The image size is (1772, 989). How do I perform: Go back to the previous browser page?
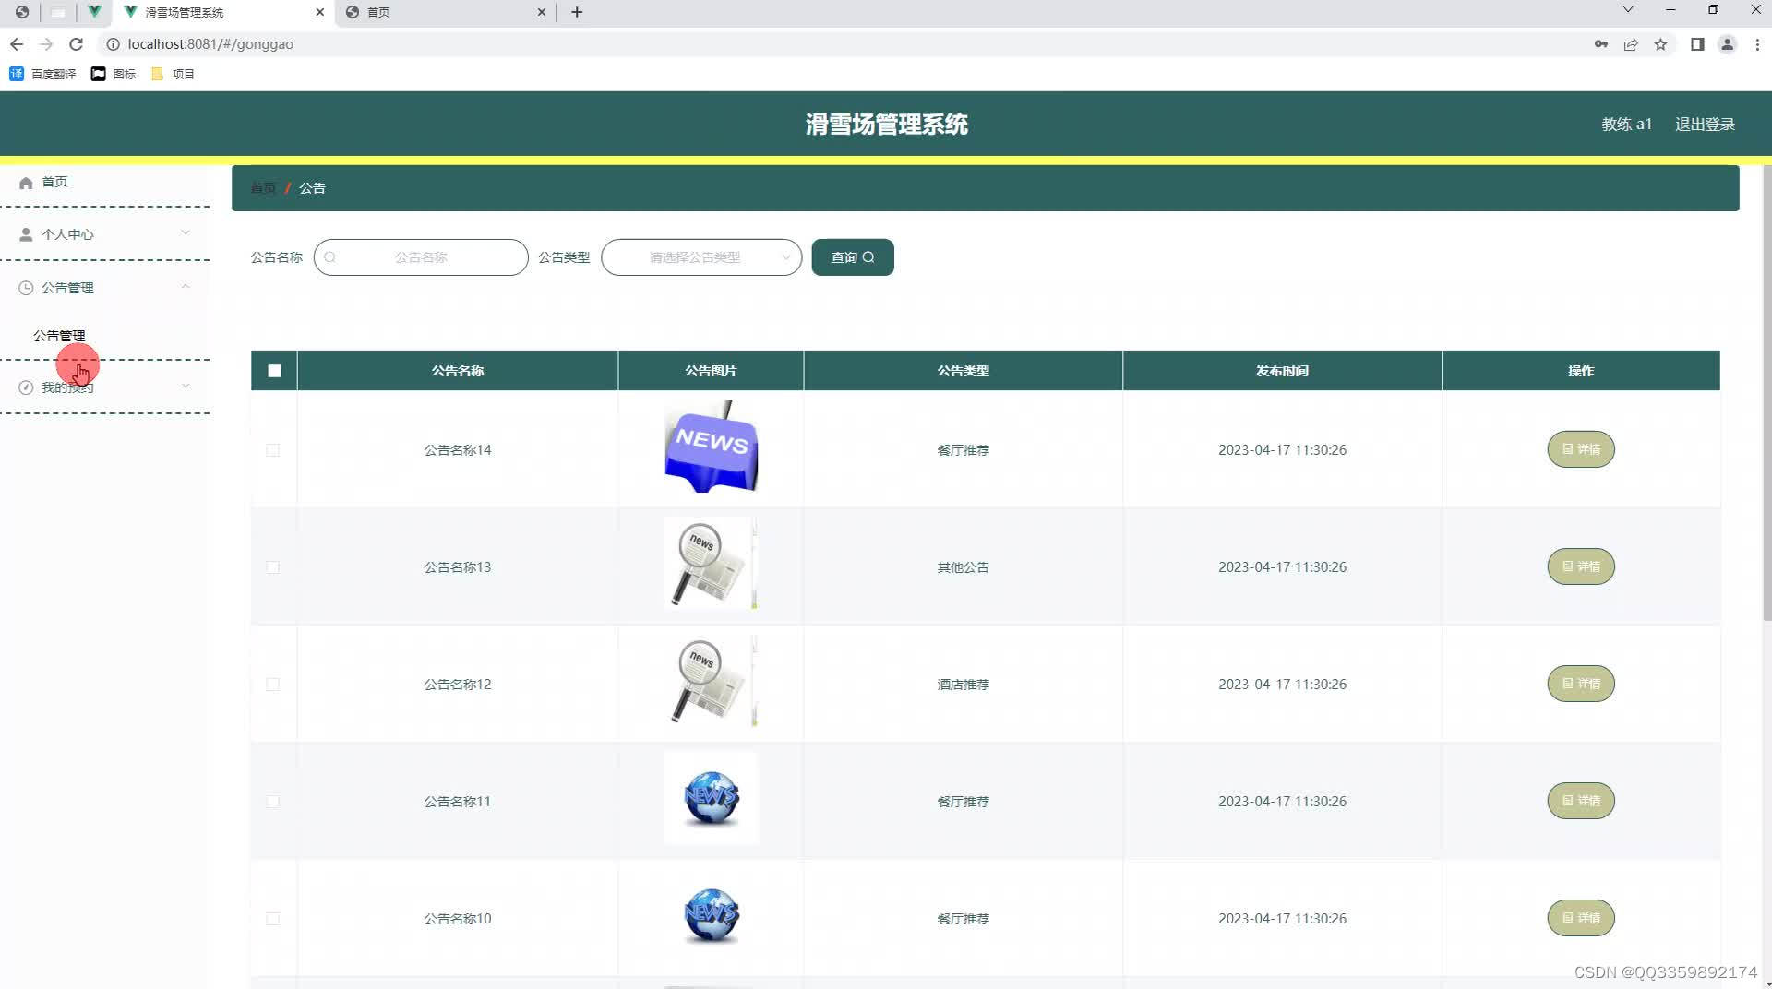click(x=17, y=44)
